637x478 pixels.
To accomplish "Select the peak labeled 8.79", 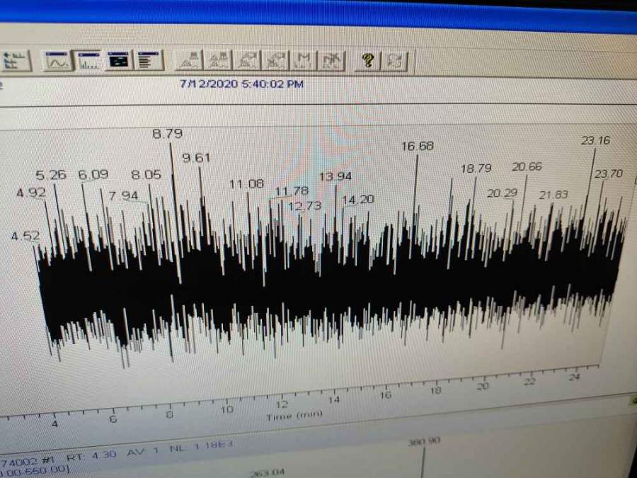I will [167, 133].
